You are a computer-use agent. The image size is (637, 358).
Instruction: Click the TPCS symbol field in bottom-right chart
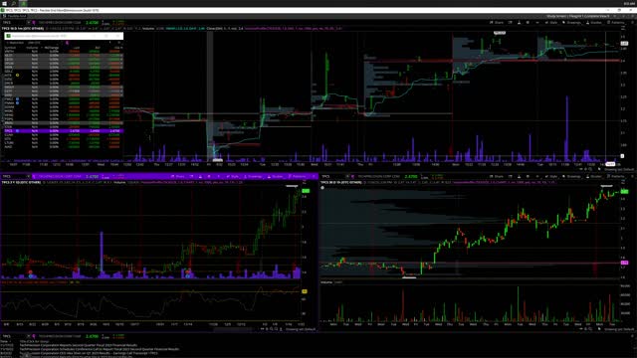click(x=332, y=177)
